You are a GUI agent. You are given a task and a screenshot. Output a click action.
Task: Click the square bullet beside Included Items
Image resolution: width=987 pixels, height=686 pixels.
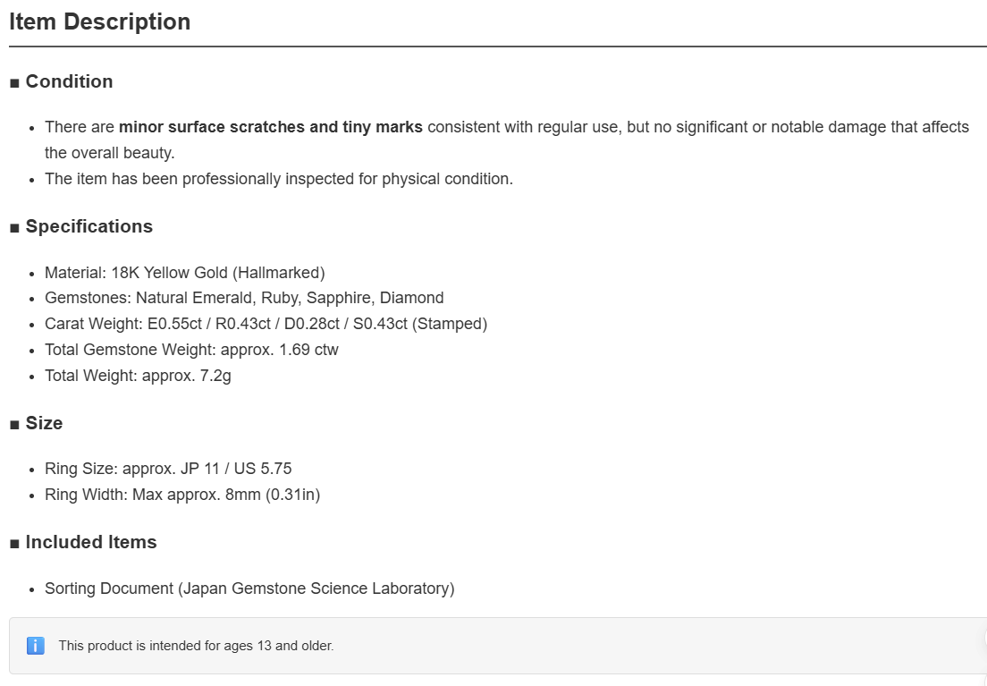(x=14, y=544)
